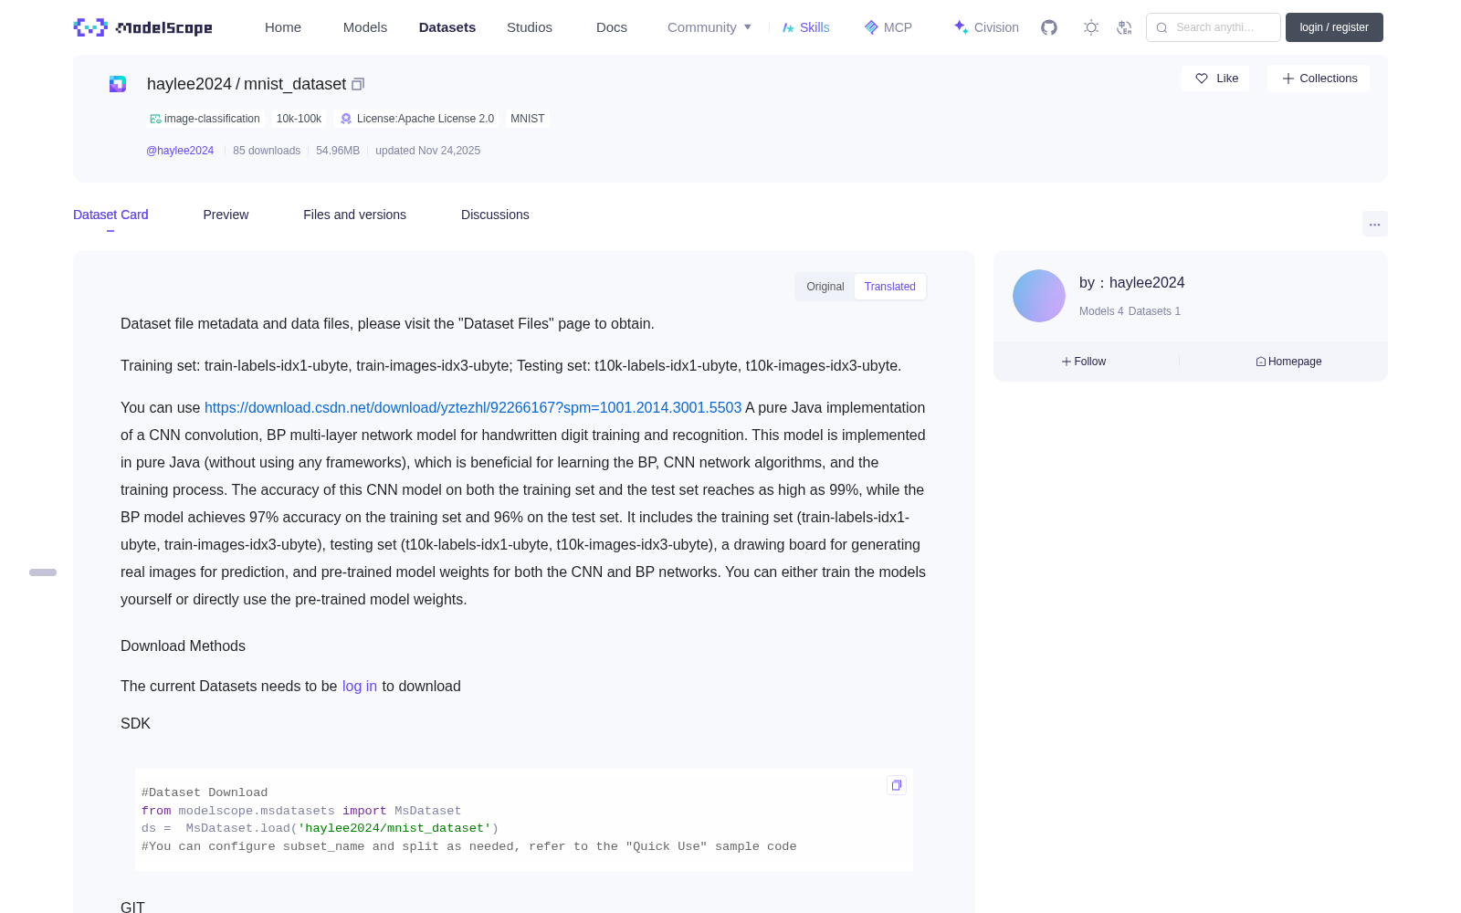Viewport: 1461px width, 913px height.
Task: Select the Files and versions tab
Action: coord(354,215)
